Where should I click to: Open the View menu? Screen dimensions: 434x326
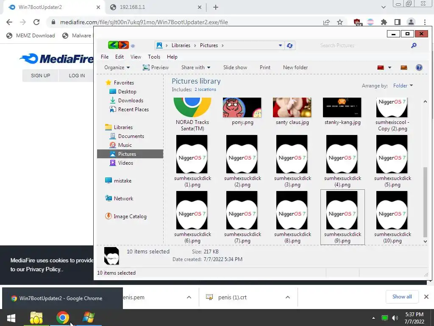click(x=136, y=57)
